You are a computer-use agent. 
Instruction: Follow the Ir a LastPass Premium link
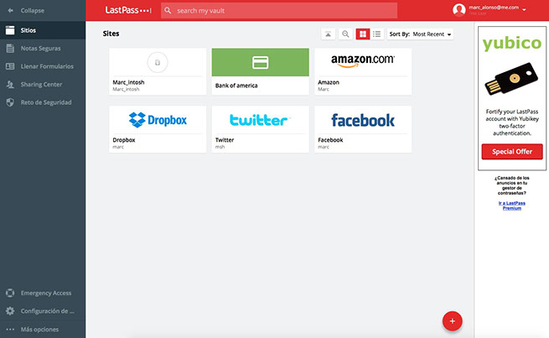tap(511, 204)
